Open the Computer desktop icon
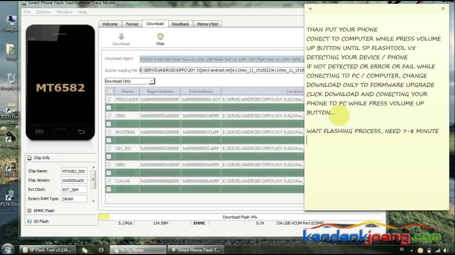The width and height of the screenshot is (455, 255). [11, 20]
